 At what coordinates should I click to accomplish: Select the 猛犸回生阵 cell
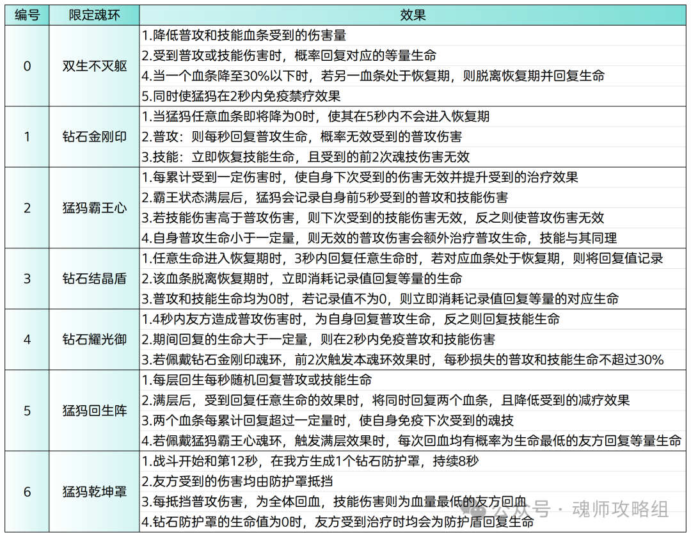(x=94, y=410)
